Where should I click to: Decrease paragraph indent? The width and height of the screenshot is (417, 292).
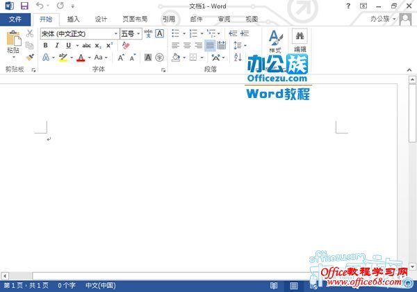pyautogui.click(x=233, y=33)
